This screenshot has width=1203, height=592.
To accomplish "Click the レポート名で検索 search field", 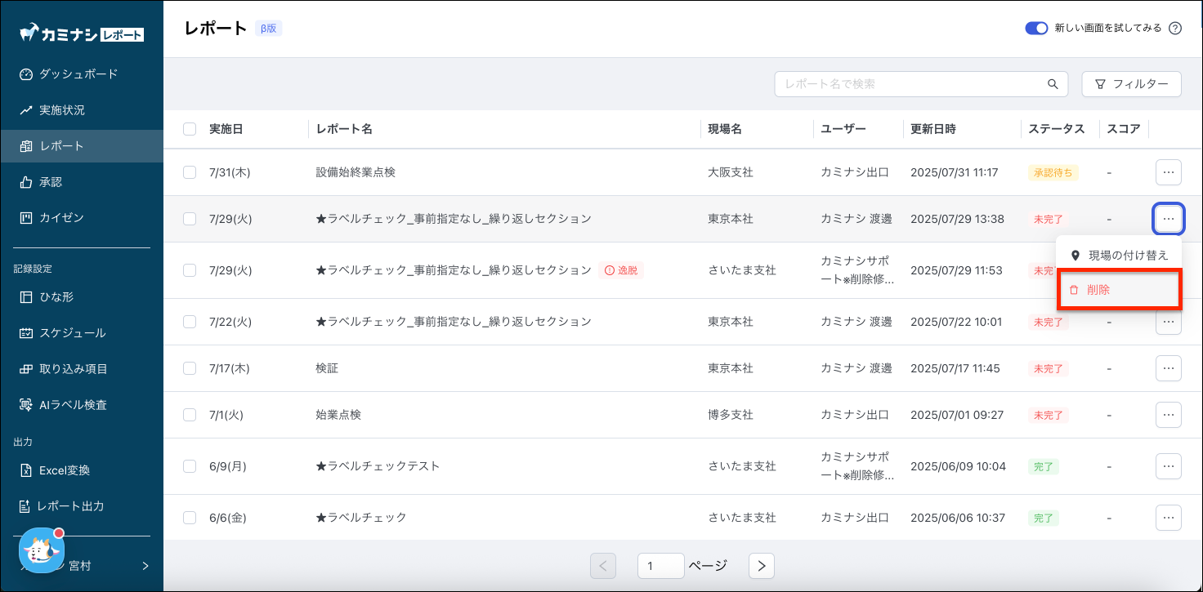I will [x=909, y=84].
